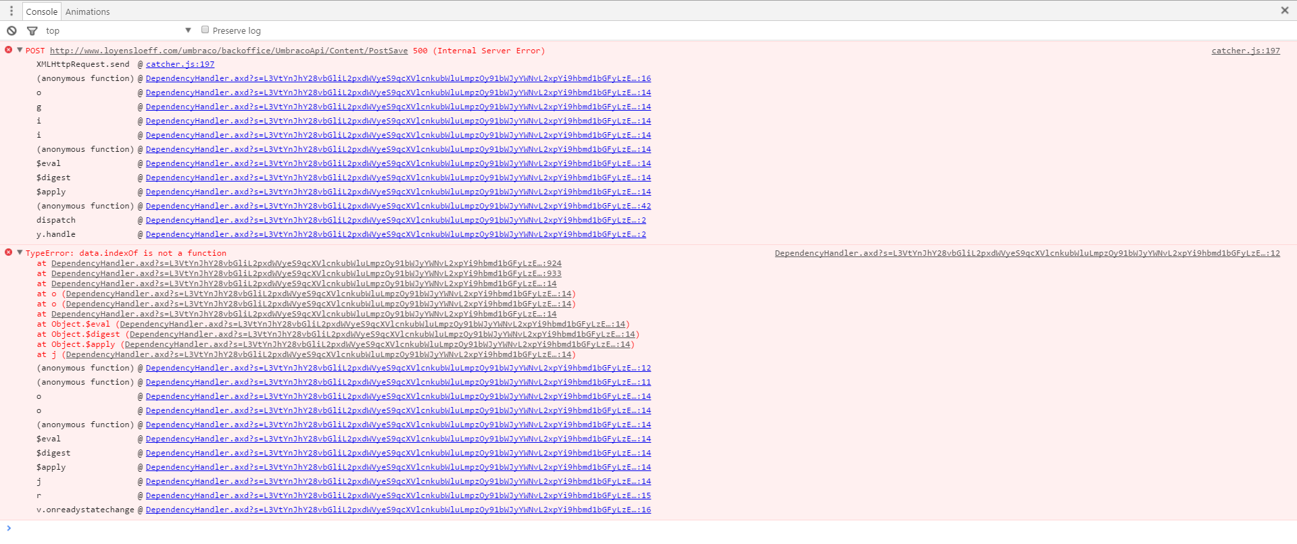Open the DependencyHandler link in y.handle row
The image size is (1297, 544).
pos(395,234)
